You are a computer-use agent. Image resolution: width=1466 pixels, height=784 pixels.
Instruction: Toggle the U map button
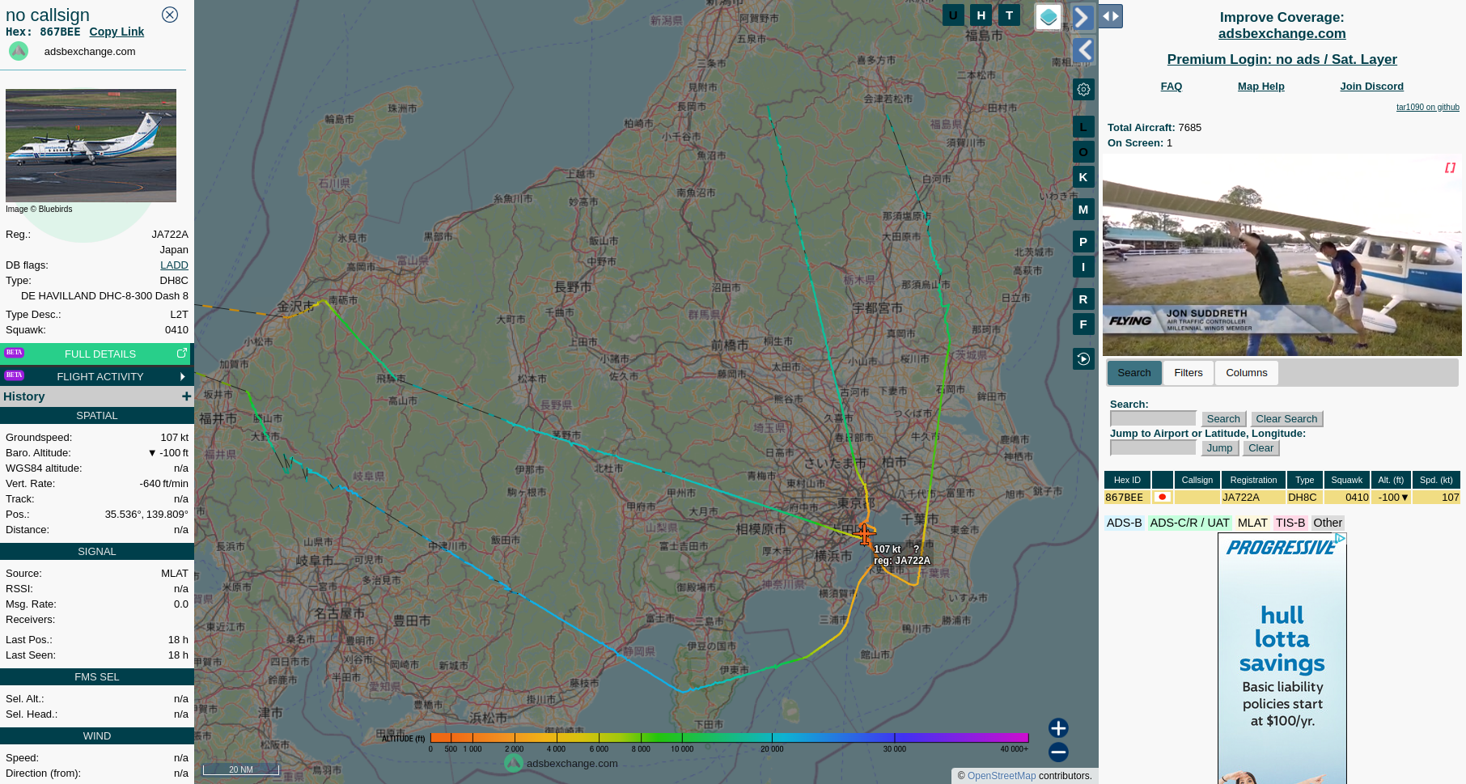click(x=953, y=15)
